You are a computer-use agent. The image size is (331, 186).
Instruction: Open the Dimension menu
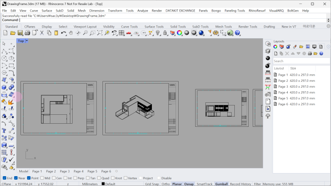97,11
